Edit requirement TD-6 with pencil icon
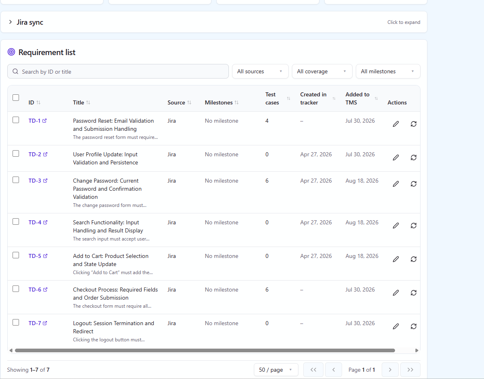 (x=396, y=293)
